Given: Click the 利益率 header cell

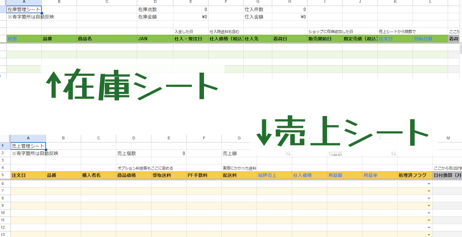Looking at the screenshot, I should [380, 175].
